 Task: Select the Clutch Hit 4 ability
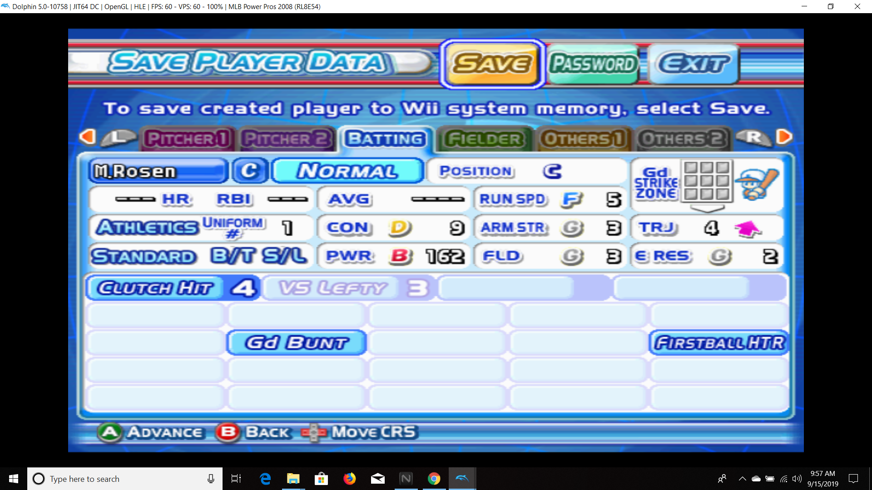tap(173, 288)
